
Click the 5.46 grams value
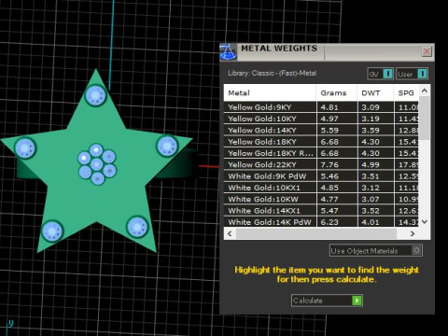[x=329, y=176]
